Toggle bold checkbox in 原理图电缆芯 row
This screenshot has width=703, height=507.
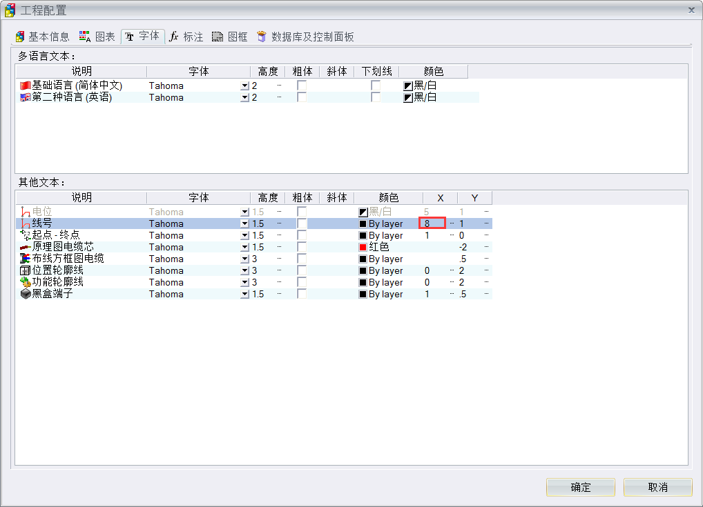(302, 247)
